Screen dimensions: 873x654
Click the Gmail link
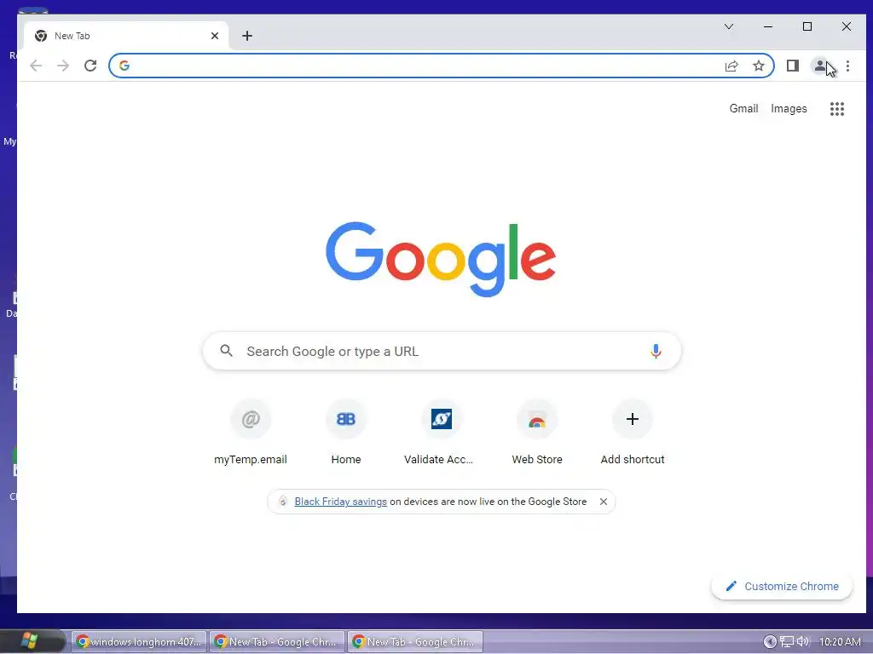(x=743, y=109)
